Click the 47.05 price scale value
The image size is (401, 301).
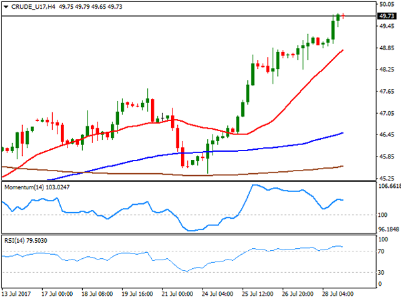coord(387,113)
